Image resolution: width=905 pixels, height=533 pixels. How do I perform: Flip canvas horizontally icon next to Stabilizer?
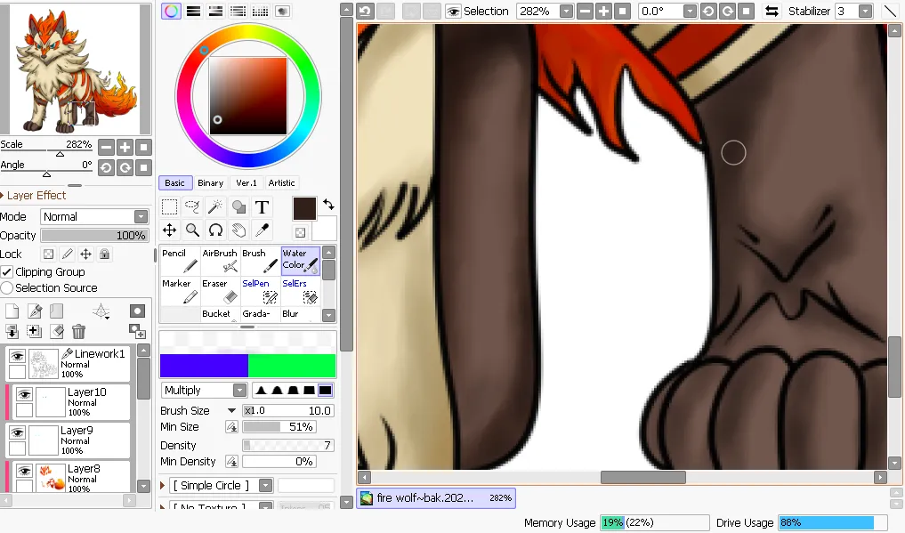tap(772, 11)
